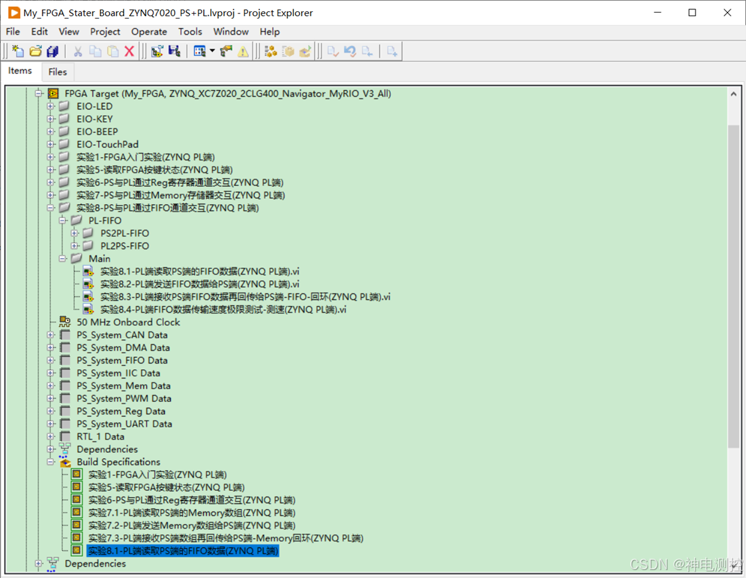Image resolution: width=746 pixels, height=578 pixels.
Task: Open the Project menu
Action: [x=105, y=31]
